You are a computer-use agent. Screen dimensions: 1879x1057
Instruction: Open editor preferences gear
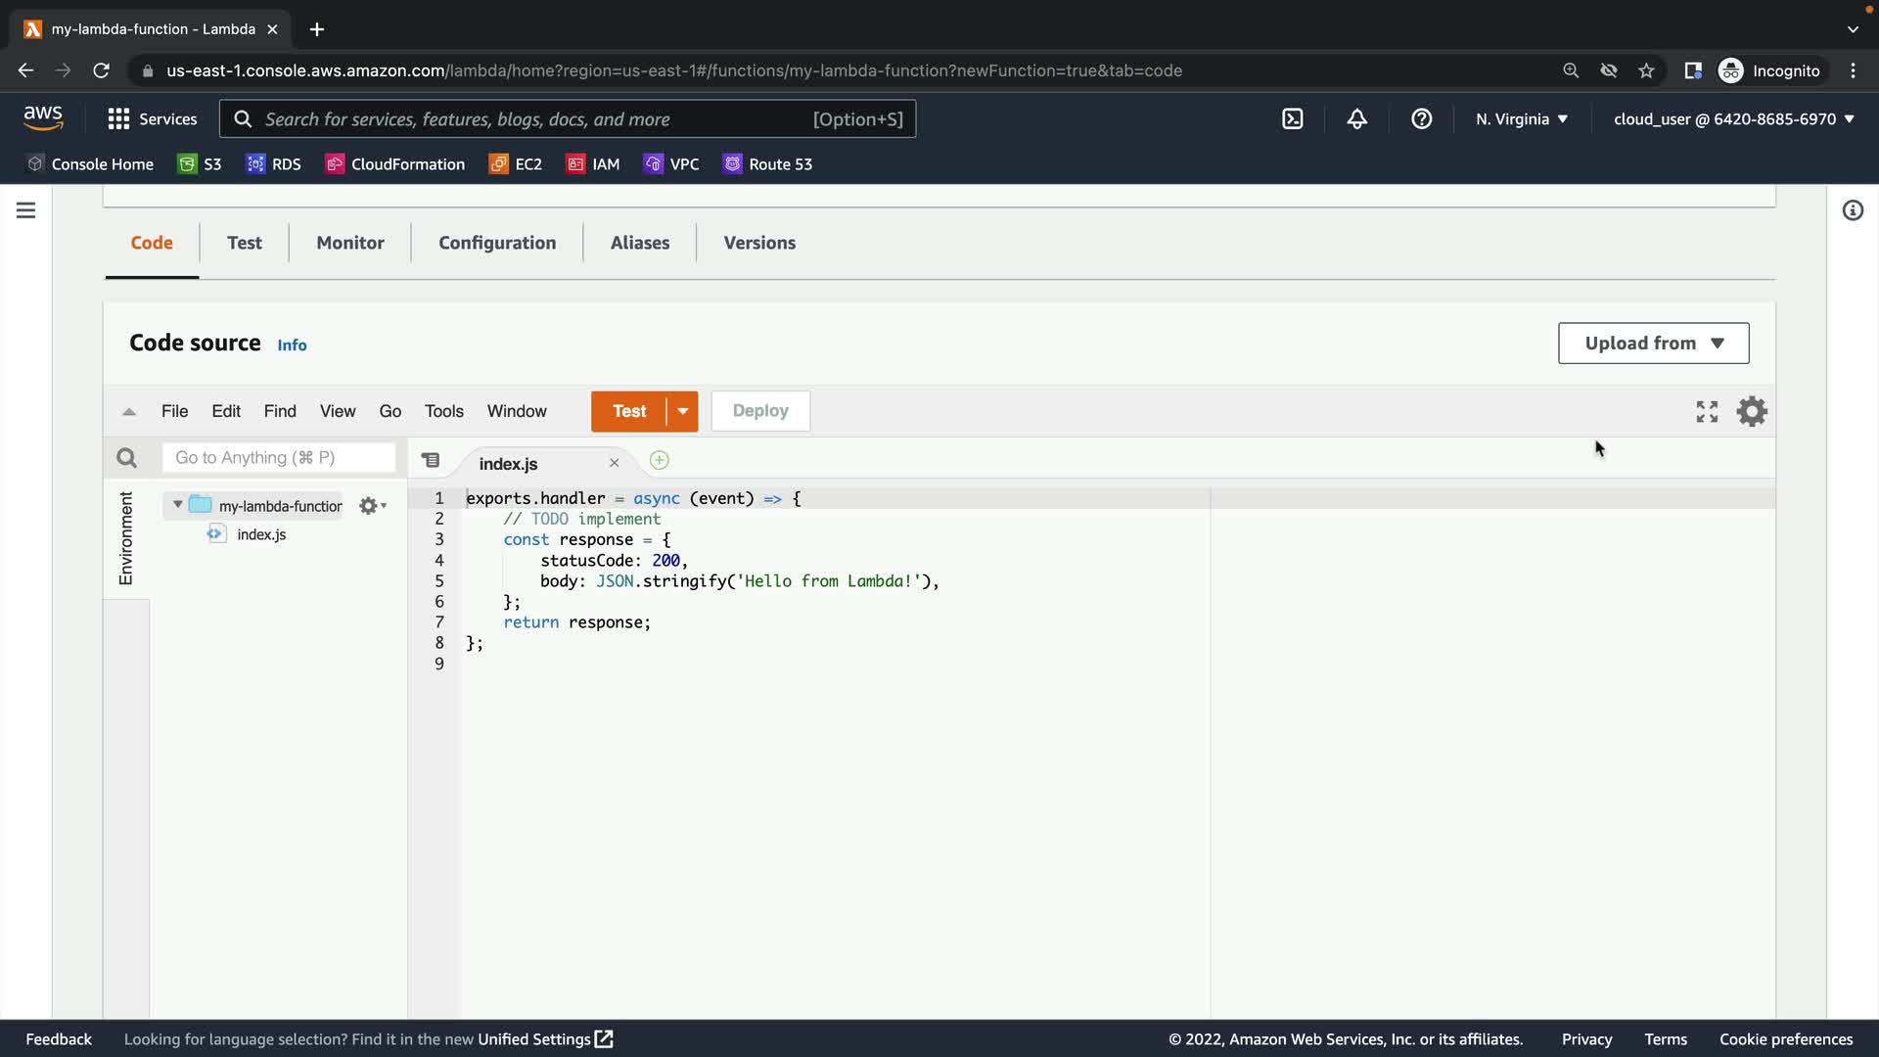pos(1752,411)
